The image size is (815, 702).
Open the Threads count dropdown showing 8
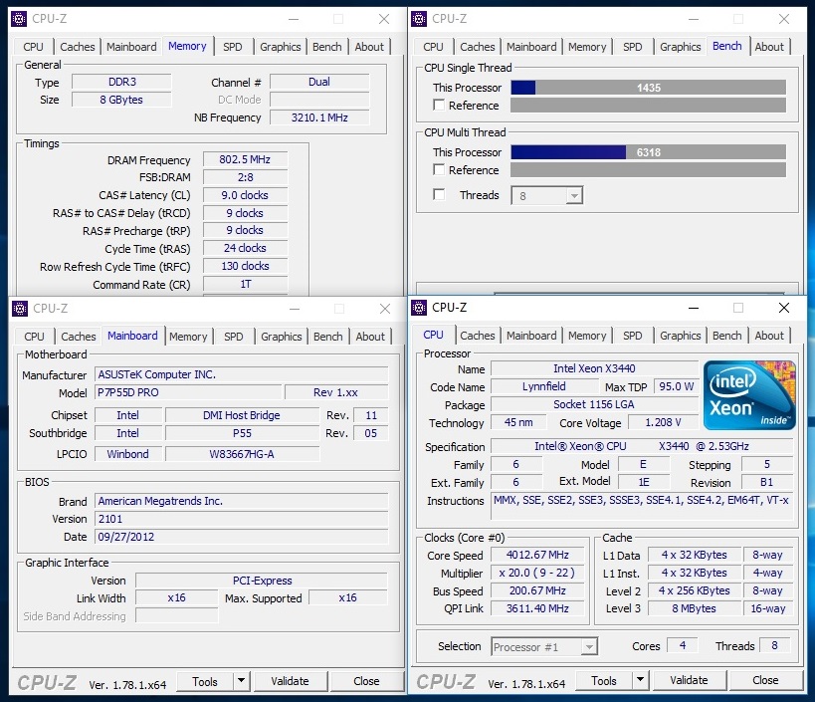click(x=546, y=195)
